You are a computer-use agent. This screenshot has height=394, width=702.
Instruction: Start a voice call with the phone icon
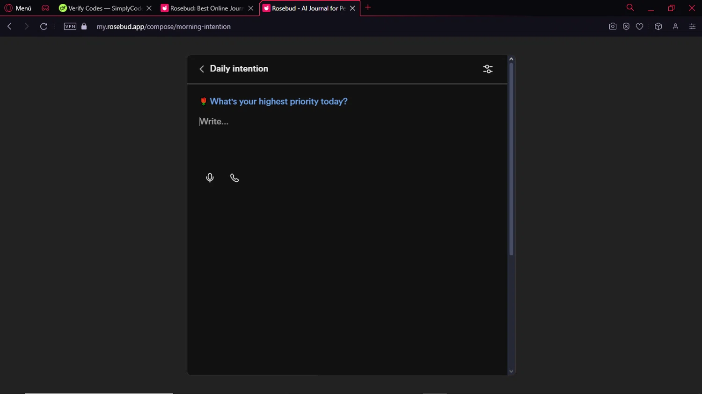click(234, 178)
